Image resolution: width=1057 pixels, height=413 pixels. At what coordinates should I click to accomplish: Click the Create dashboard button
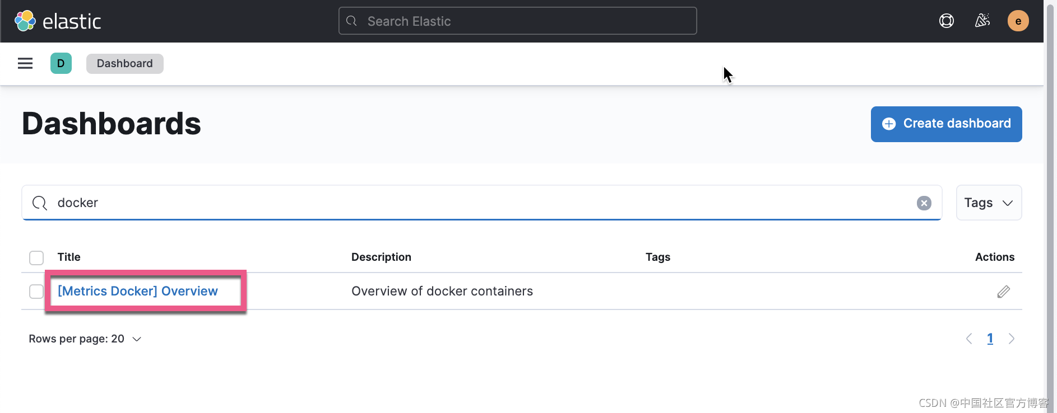[946, 124]
